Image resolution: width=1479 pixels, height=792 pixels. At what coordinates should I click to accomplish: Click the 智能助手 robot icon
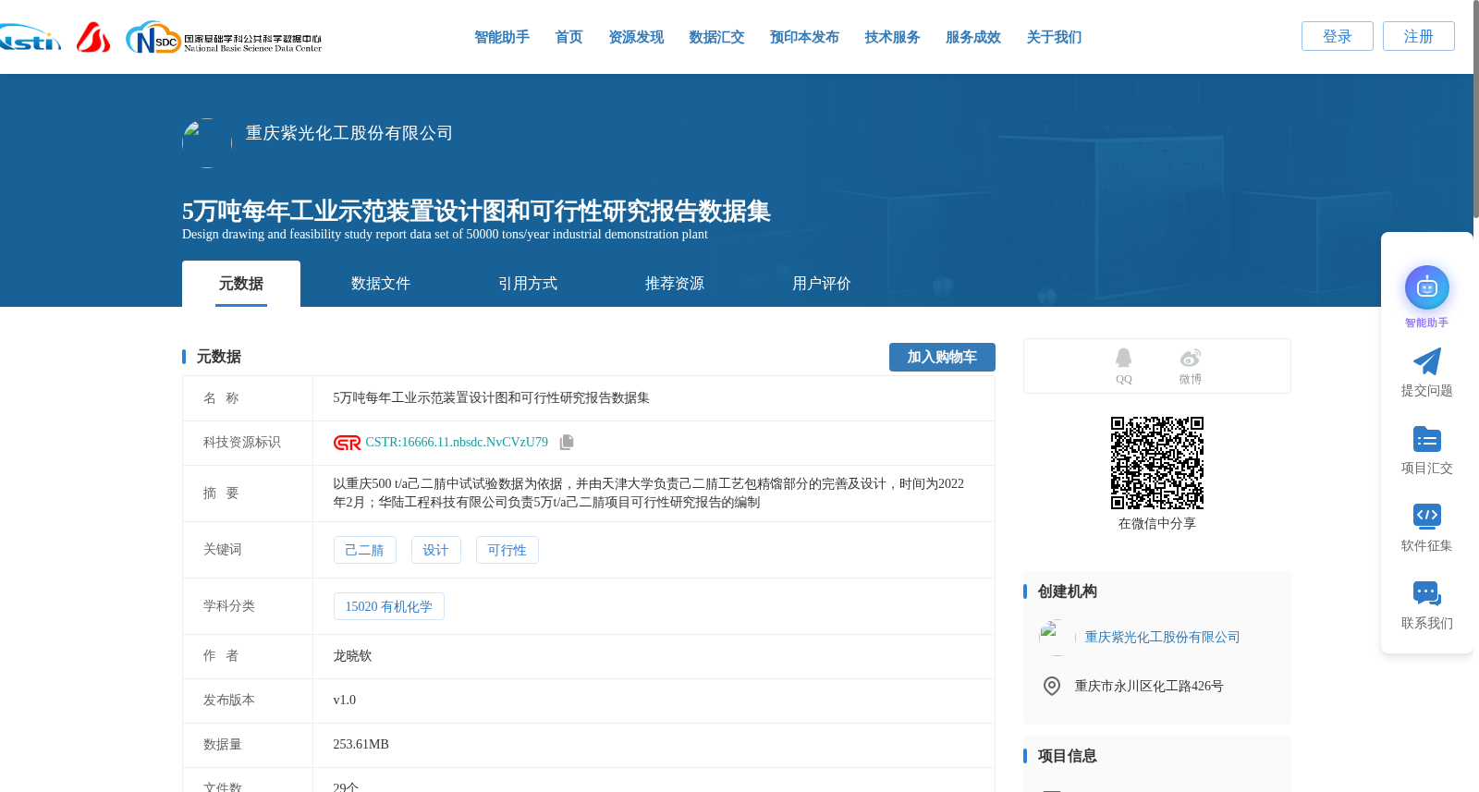(x=1426, y=287)
